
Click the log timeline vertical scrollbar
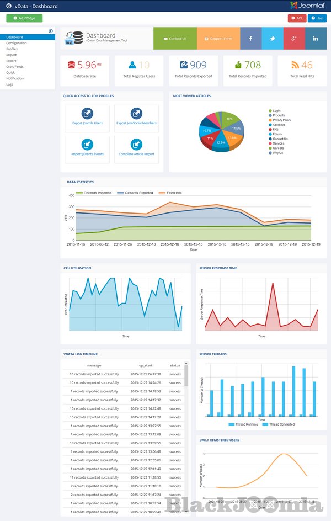(186, 375)
